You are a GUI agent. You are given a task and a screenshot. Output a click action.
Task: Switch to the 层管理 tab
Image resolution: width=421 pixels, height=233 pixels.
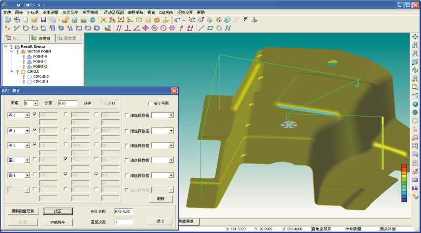coord(66,38)
